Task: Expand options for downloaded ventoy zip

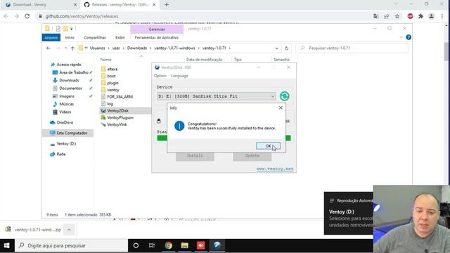Action: pyautogui.click(x=69, y=230)
